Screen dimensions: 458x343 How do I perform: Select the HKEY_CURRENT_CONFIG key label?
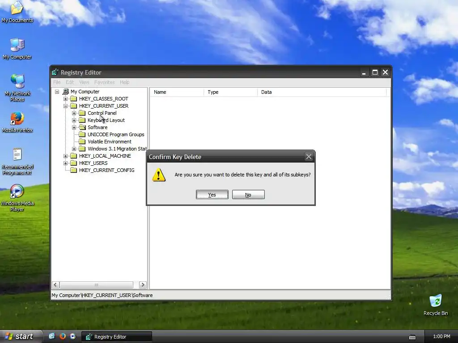[x=106, y=170]
